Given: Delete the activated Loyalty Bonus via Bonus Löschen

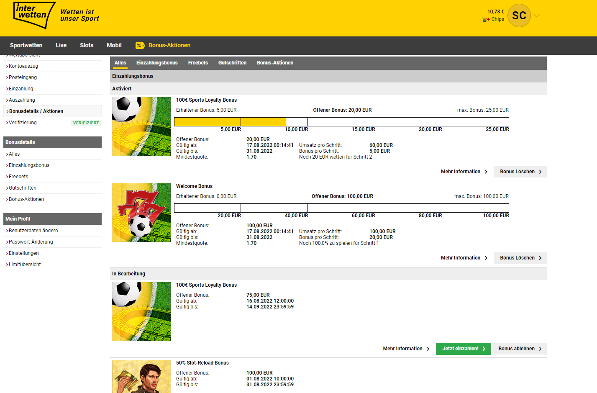Looking at the screenshot, I should click(520, 172).
